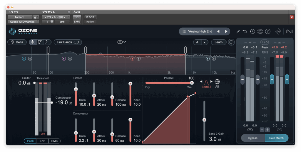
Task: Expand the stereo mode overlapping-circles dropdown
Action: click(x=121, y=42)
